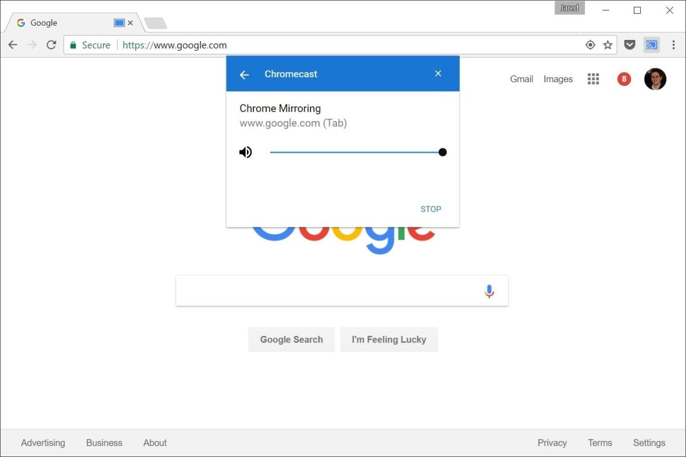Click the URL text in the address bar

tap(174, 45)
